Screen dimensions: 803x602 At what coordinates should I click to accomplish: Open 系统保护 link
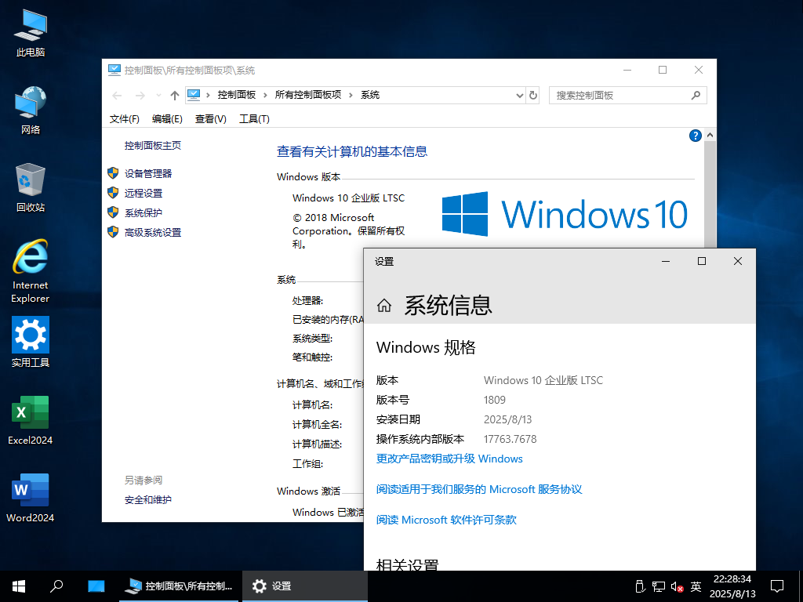pyautogui.click(x=144, y=212)
